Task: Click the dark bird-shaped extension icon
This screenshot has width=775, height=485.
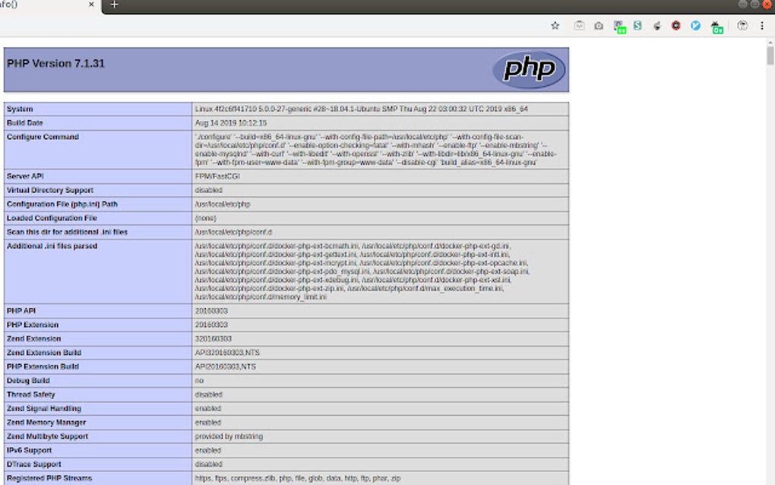Action: tap(658, 25)
